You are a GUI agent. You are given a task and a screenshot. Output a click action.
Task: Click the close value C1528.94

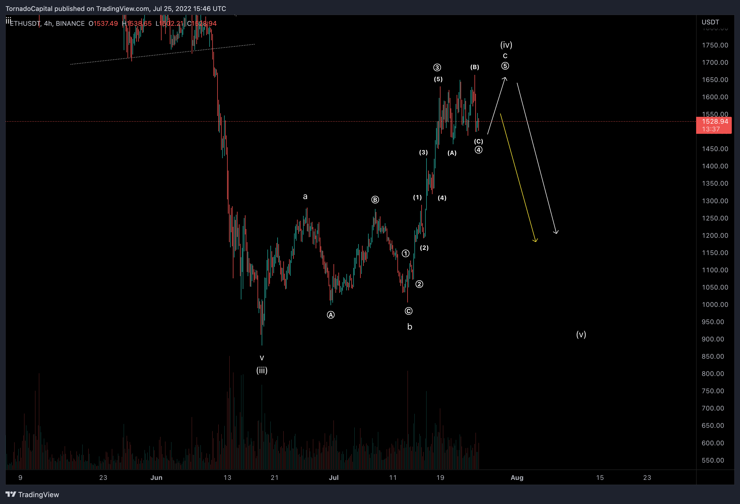pos(202,24)
